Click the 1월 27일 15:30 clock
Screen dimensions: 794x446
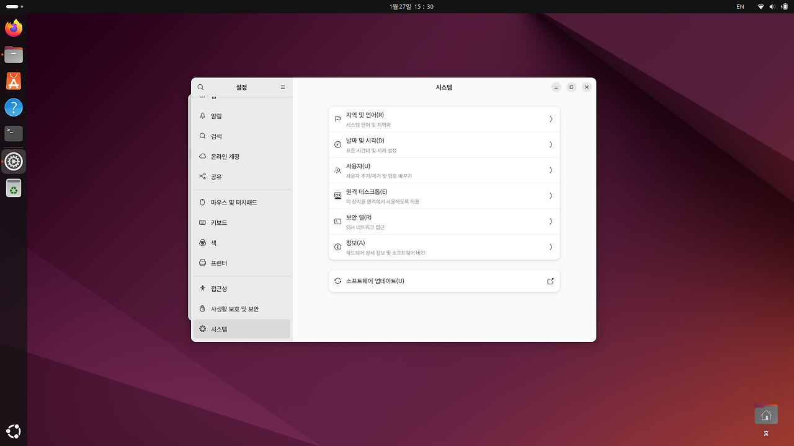pos(411,6)
